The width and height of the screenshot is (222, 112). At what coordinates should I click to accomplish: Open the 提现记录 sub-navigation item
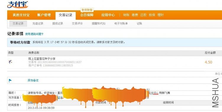click(x=58, y=24)
